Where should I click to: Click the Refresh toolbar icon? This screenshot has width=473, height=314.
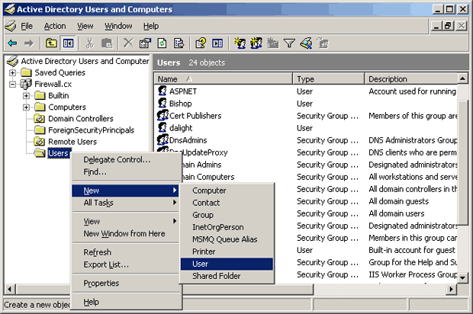tap(162, 43)
